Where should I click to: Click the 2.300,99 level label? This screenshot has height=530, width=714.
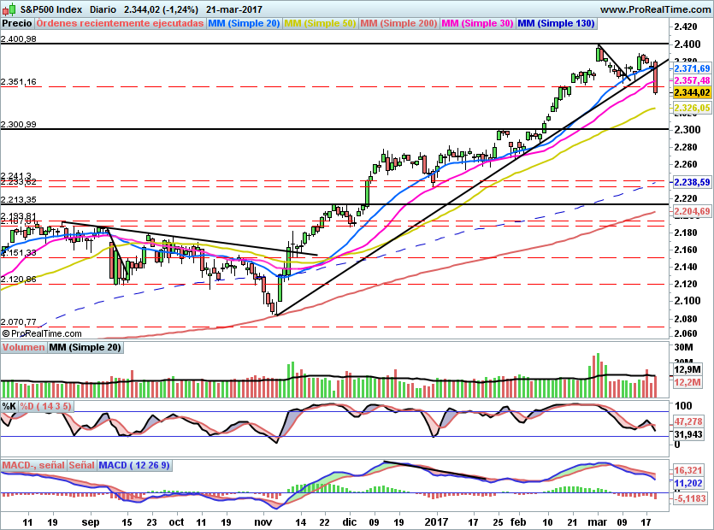[x=19, y=124]
